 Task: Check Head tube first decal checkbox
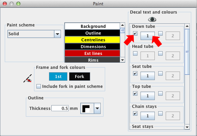coord(135,54)
